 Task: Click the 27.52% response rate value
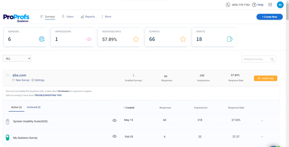(236, 120)
